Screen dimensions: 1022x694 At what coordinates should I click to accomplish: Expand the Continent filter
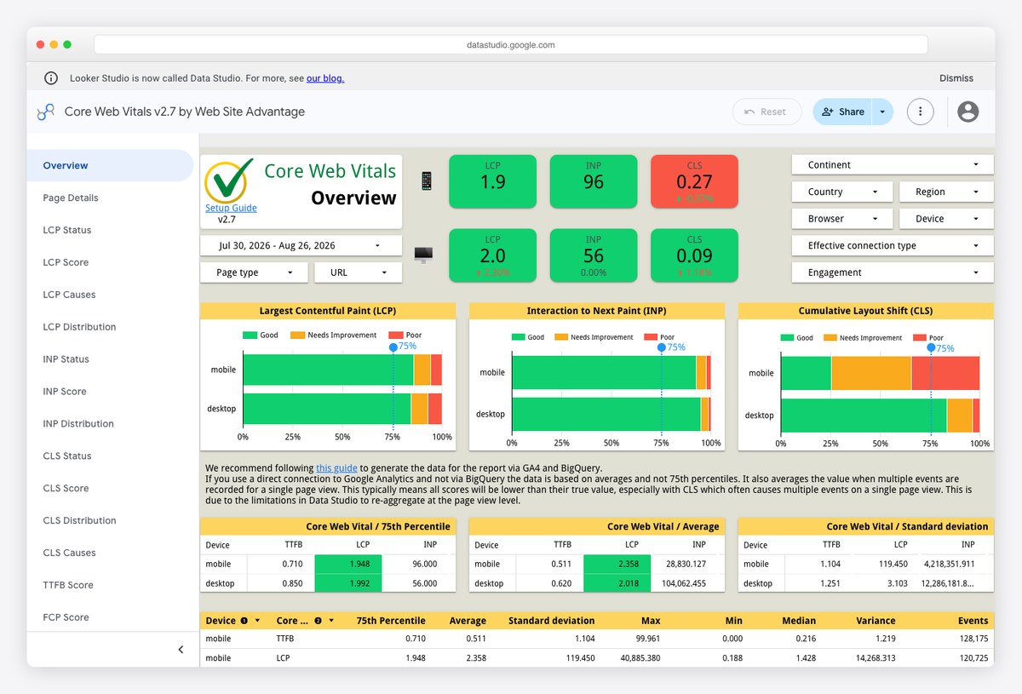tap(893, 165)
